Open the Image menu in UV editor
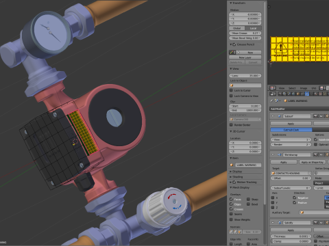This screenshot has width=329, height=246. click(304, 88)
